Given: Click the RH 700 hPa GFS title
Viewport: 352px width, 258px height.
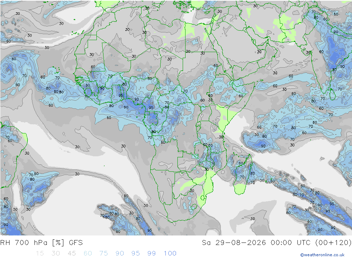Looking at the screenshot, I should click(42, 243).
